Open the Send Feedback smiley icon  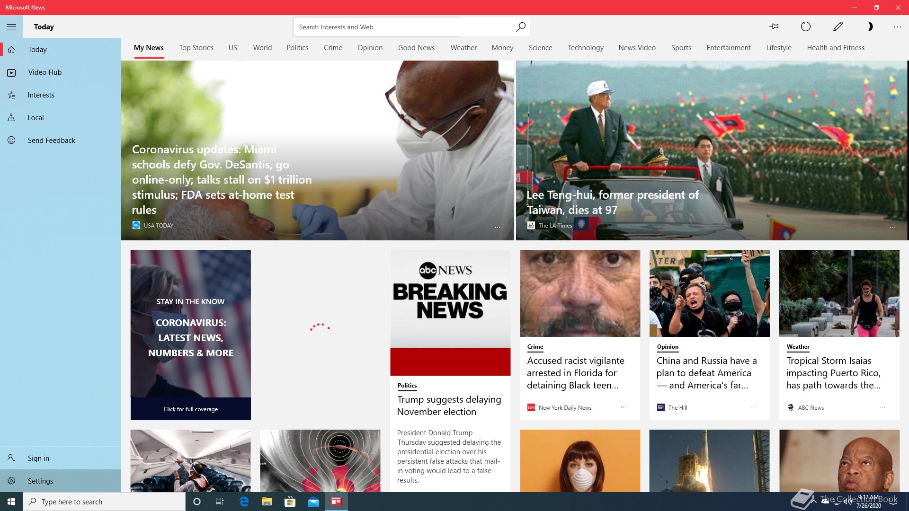click(x=11, y=140)
